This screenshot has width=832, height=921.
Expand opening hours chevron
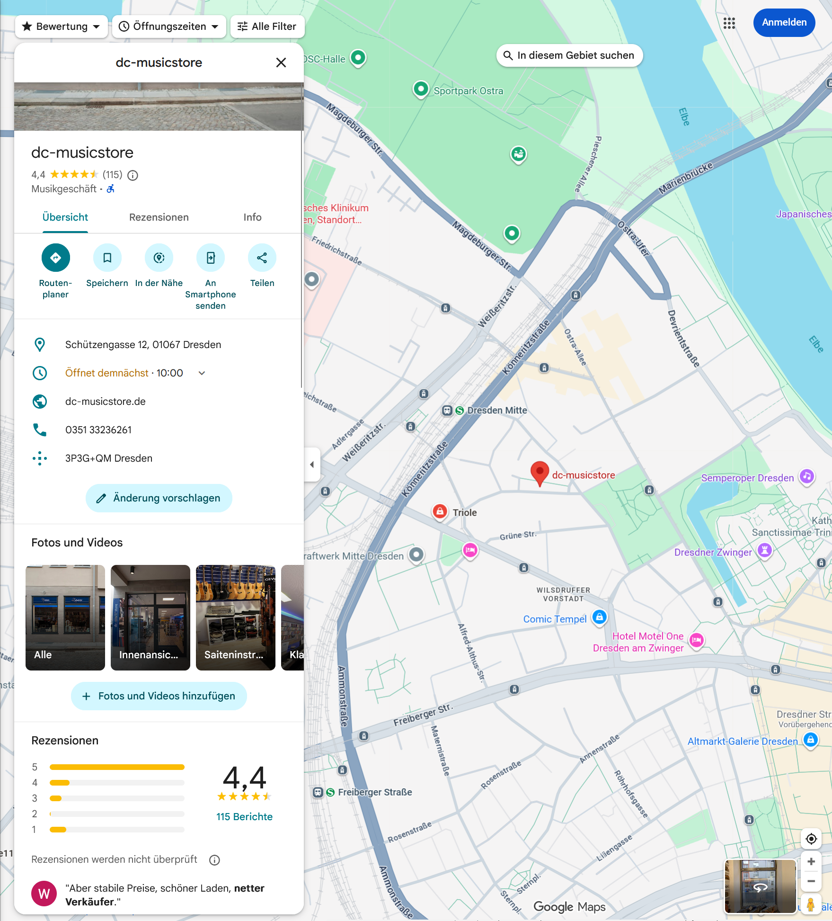pos(202,373)
